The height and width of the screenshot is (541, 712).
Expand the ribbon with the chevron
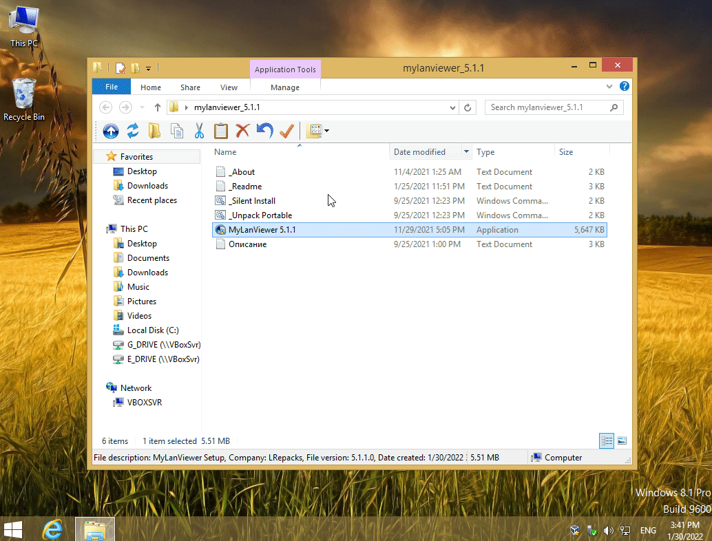[609, 86]
